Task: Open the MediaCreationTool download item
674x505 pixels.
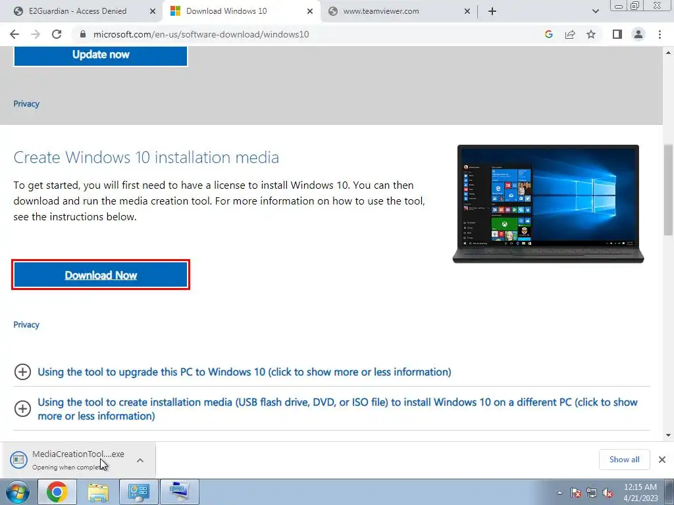Action: [78, 460]
